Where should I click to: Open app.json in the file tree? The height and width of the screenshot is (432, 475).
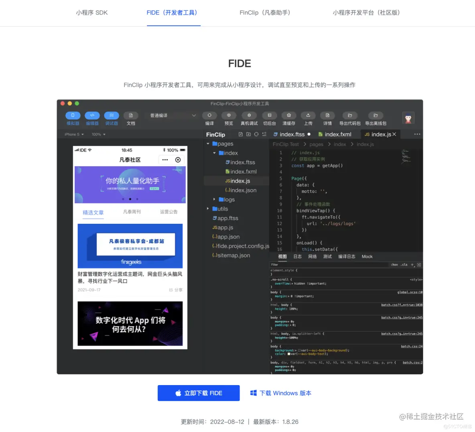pyautogui.click(x=226, y=237)
